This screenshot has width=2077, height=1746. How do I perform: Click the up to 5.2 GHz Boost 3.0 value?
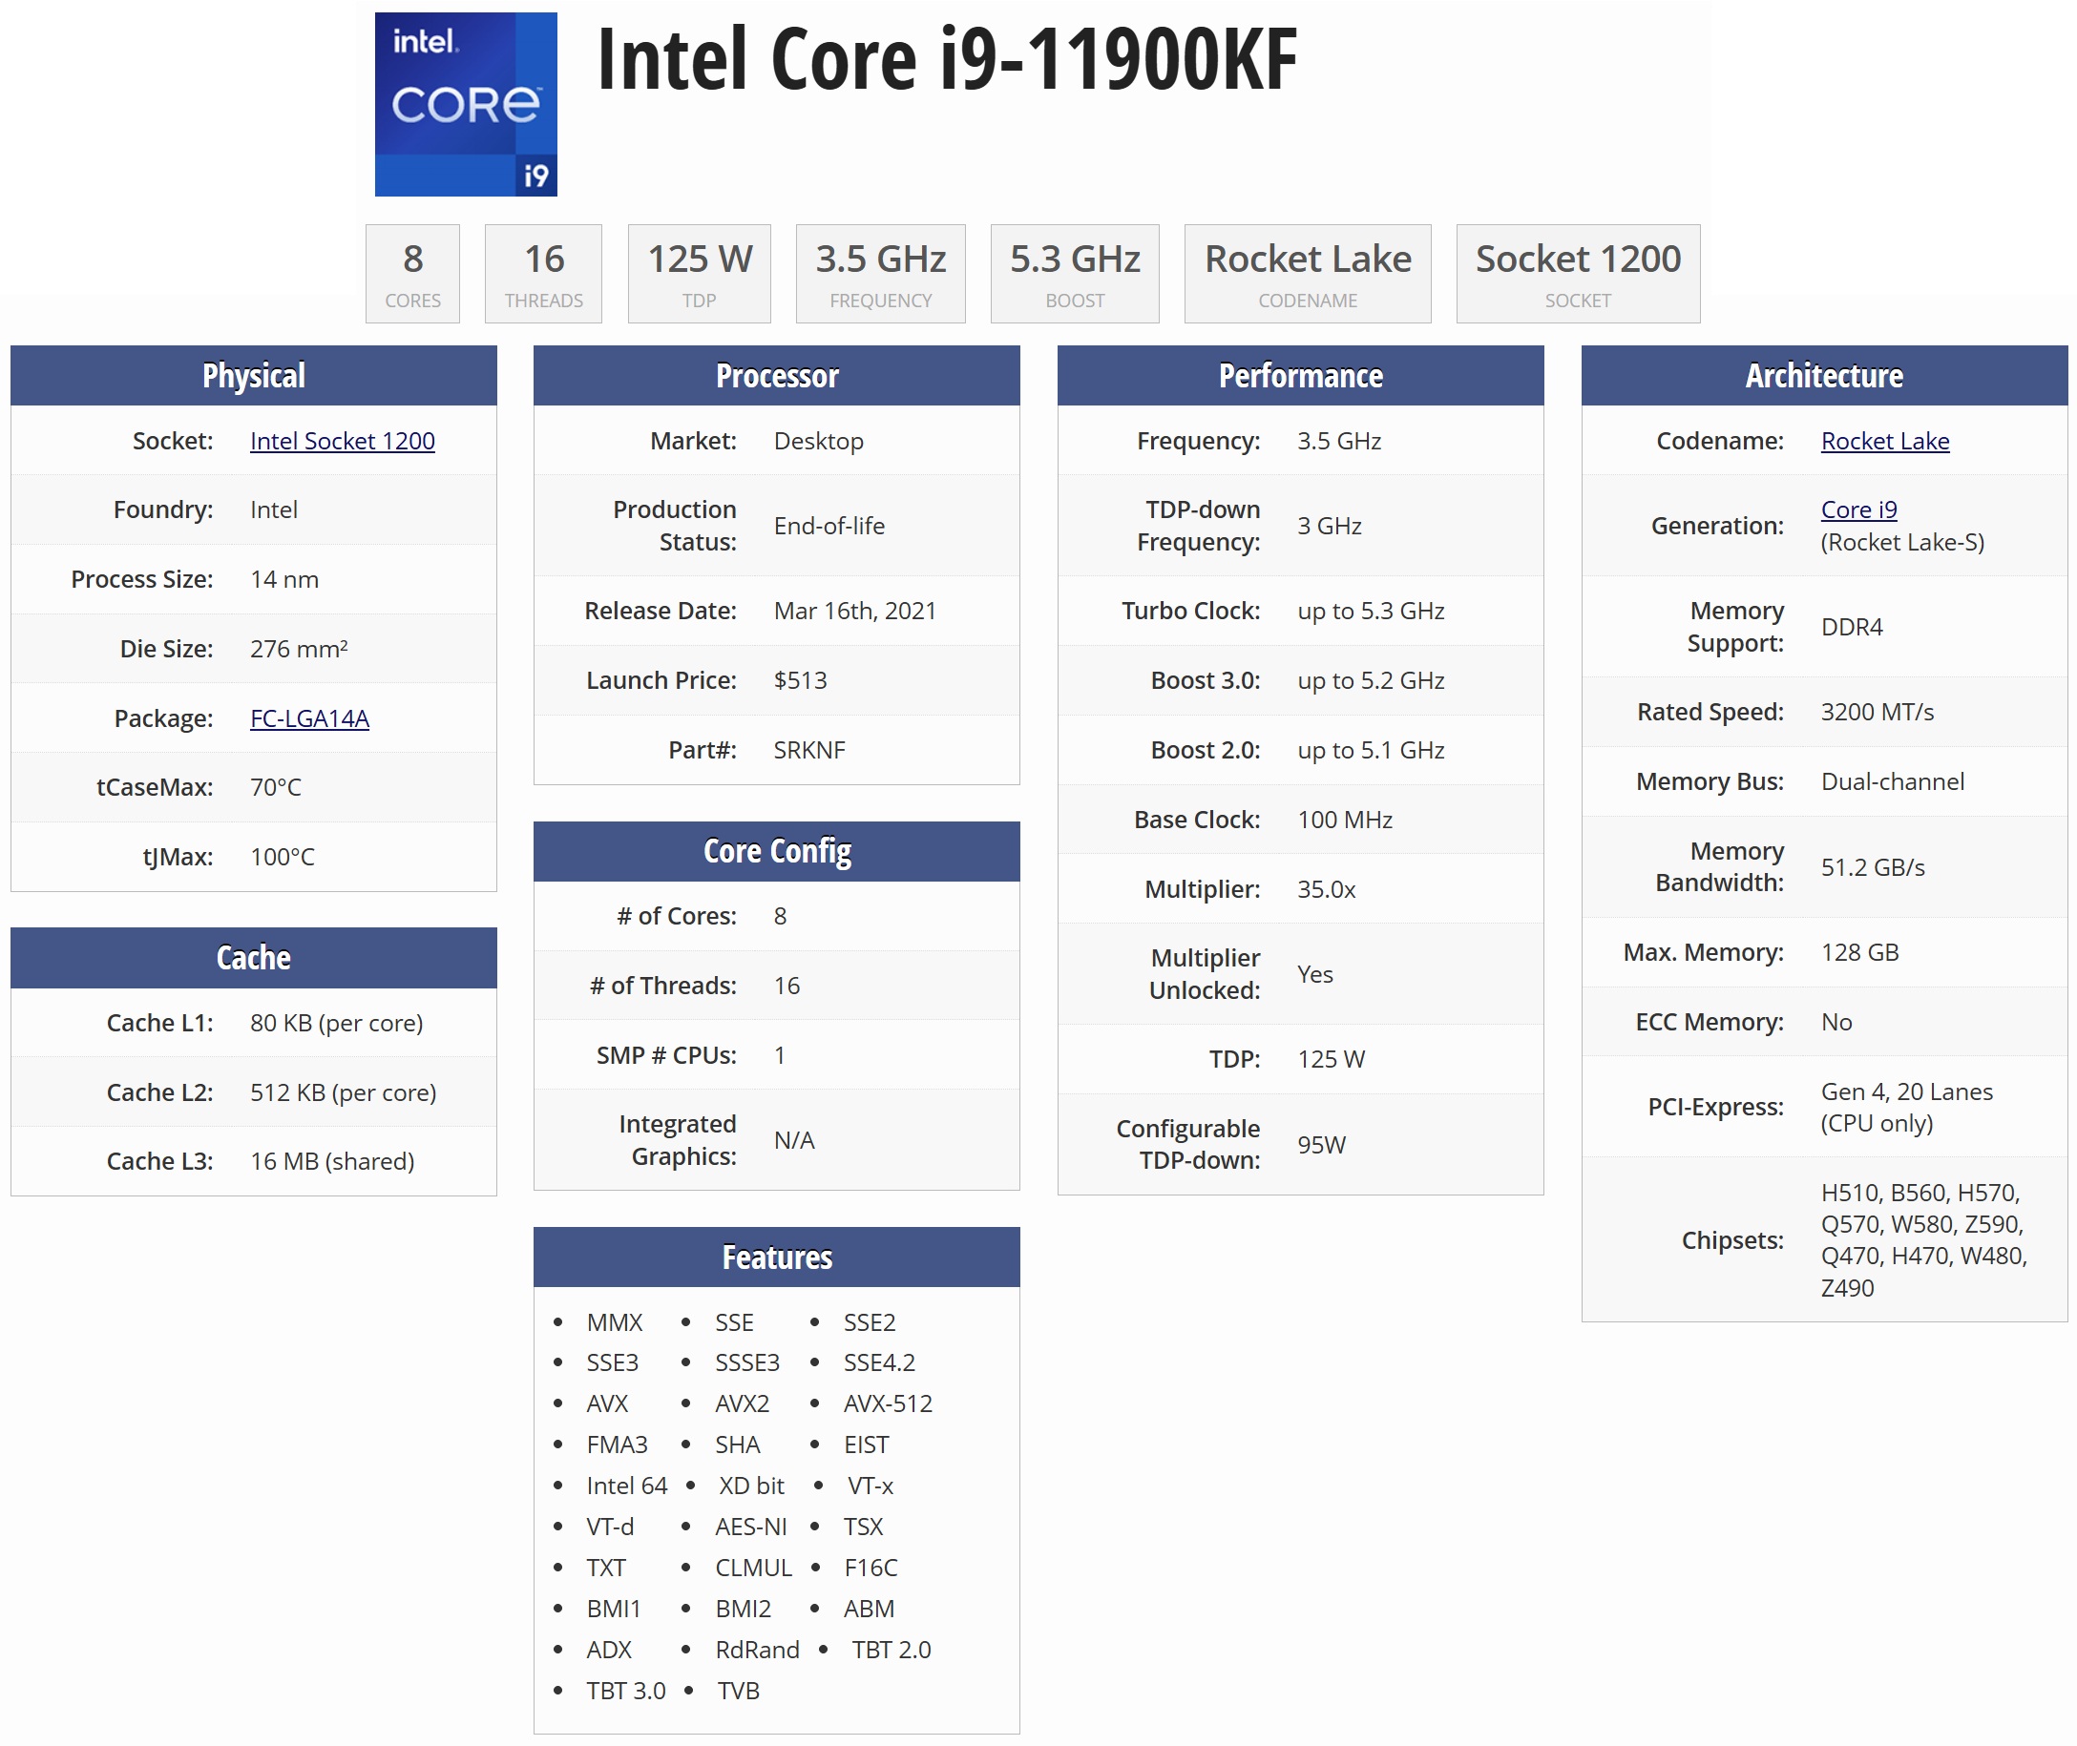[1370, 680]
